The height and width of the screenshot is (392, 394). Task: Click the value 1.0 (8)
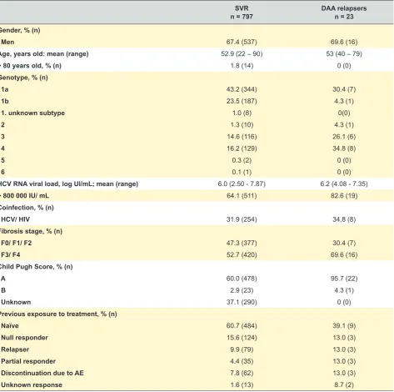242,113
